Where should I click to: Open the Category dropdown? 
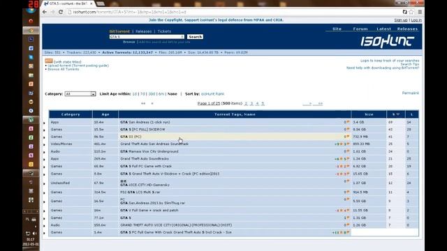click(x=80, y=94)
